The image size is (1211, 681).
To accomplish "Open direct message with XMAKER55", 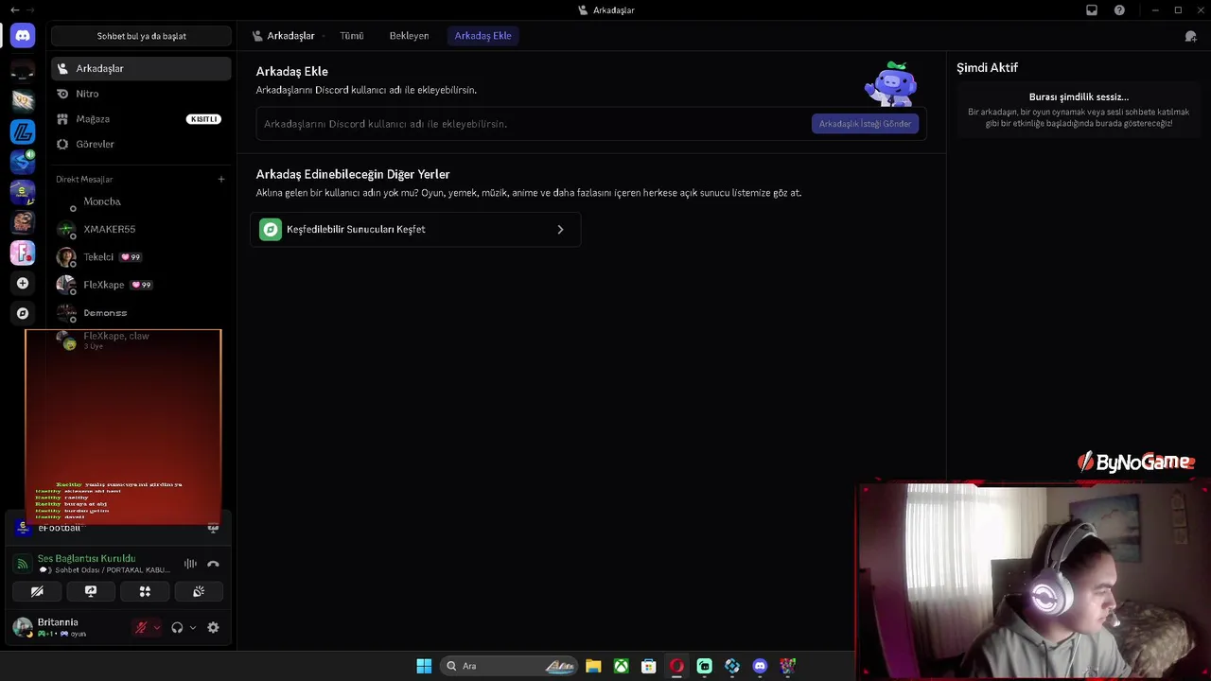I will (141, 229).
